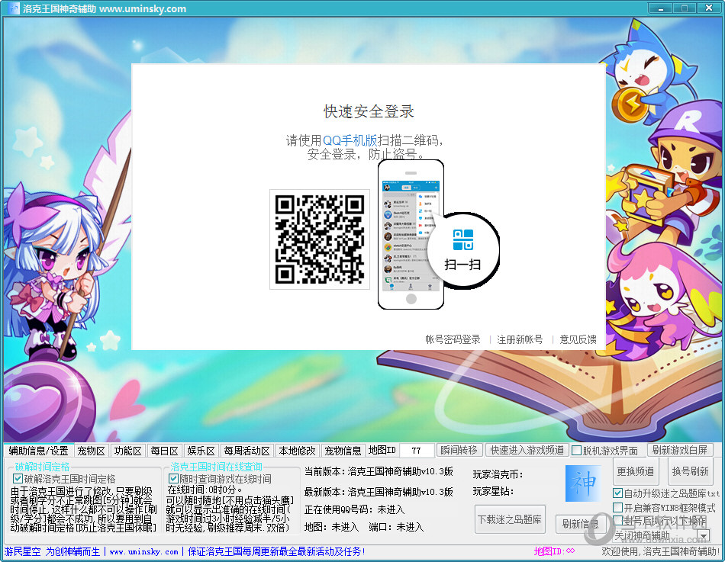Click the 注册新帐号 link
725x562 pixels.
[520, 339]
